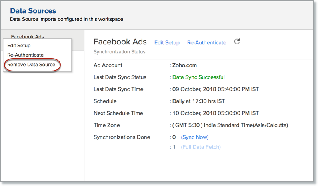Select Remove Data Source menu entry
The height and width of the screenshot is (186, 318).
[x=31, y=65]
